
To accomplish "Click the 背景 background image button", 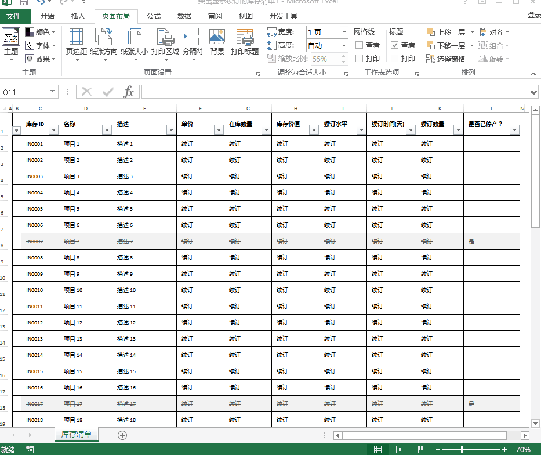I will [217, 42].
